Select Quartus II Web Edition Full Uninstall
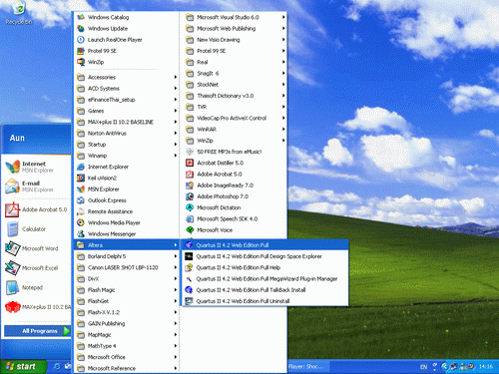The width and height of the screenshot is (499, 374). point(264,301)
